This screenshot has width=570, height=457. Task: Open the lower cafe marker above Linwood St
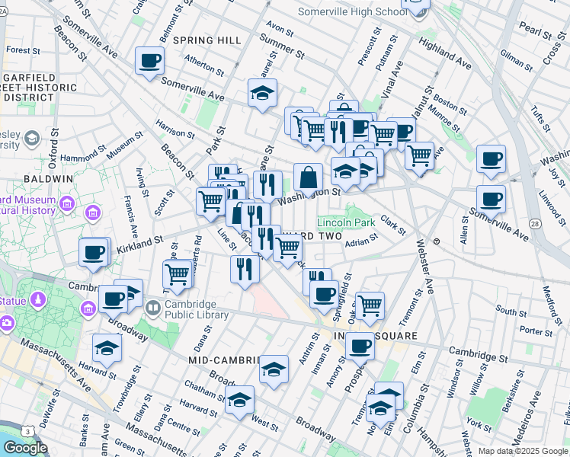point(491,201)
